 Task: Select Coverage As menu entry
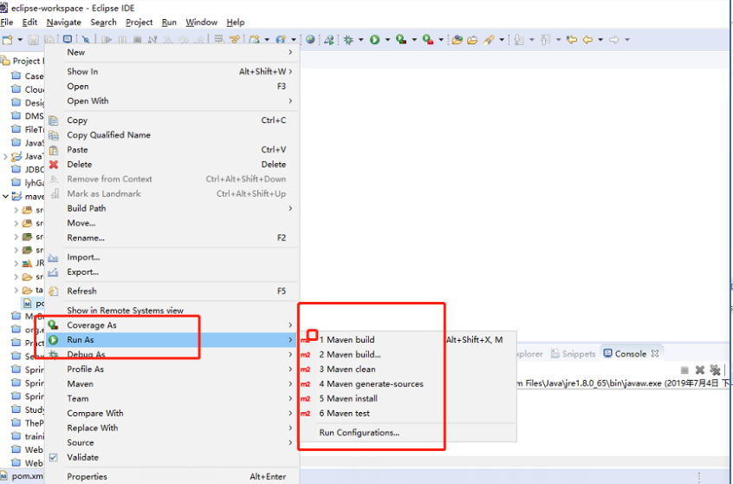point(172,325)
